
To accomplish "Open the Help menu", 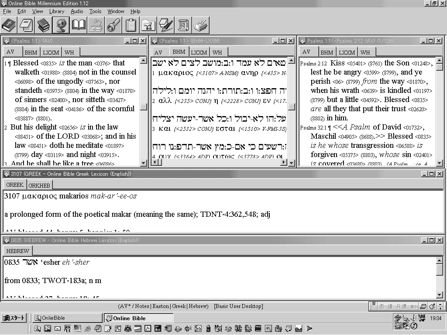I will click(135, 11).
